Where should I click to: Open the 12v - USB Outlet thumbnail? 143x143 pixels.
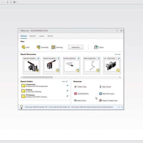[x=112, y=66]
